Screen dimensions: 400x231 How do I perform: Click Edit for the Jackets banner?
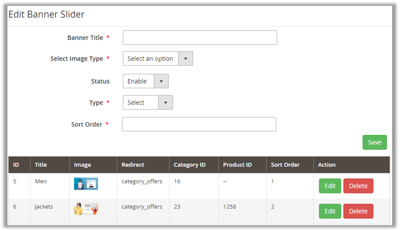coord(330,211)
